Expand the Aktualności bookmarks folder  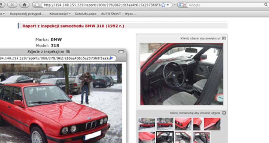tap(60, 14)
